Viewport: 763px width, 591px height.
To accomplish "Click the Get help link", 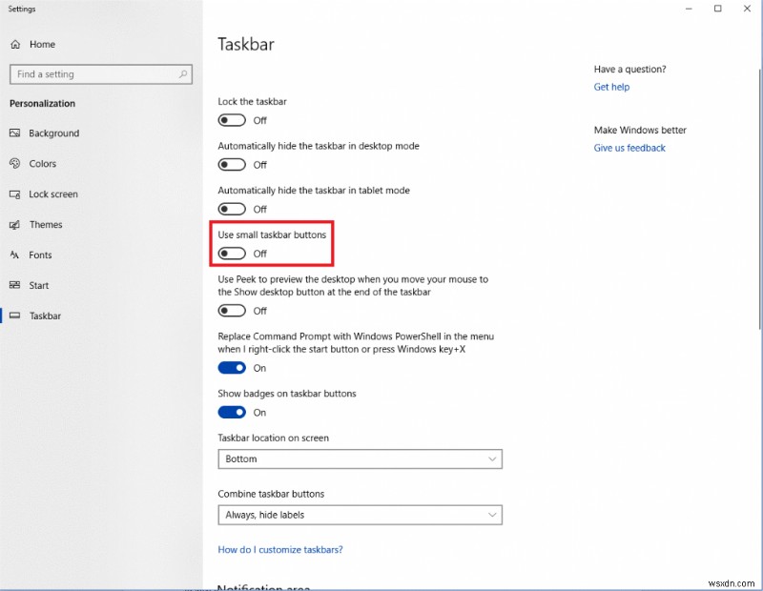I will tap(611, 87).
